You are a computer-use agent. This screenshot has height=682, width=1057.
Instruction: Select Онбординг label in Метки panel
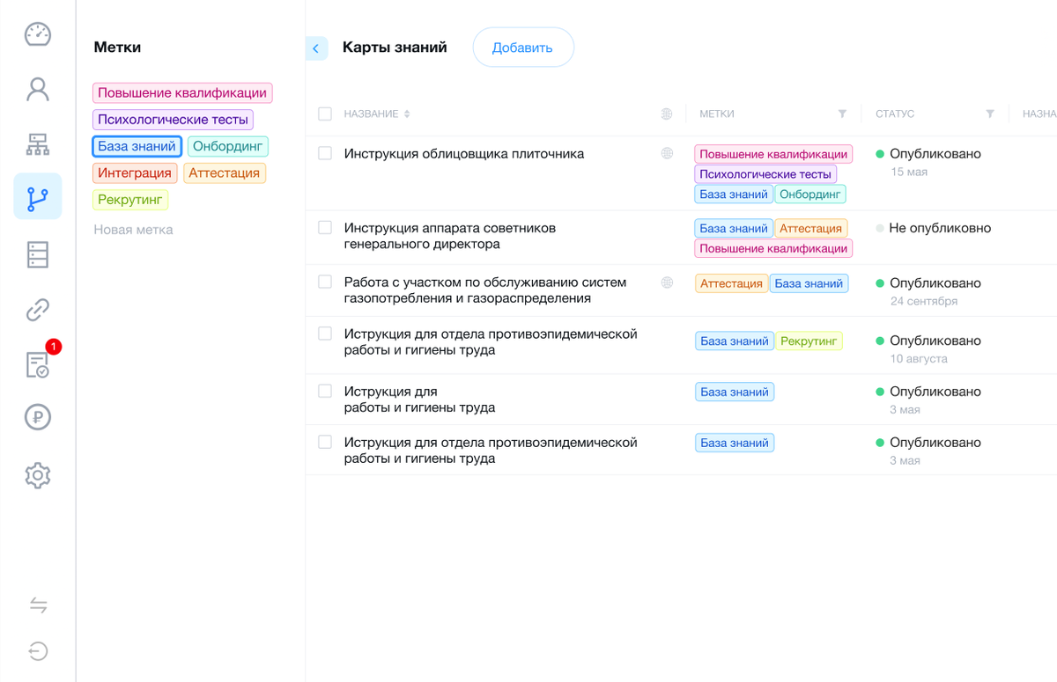point(228,146)
